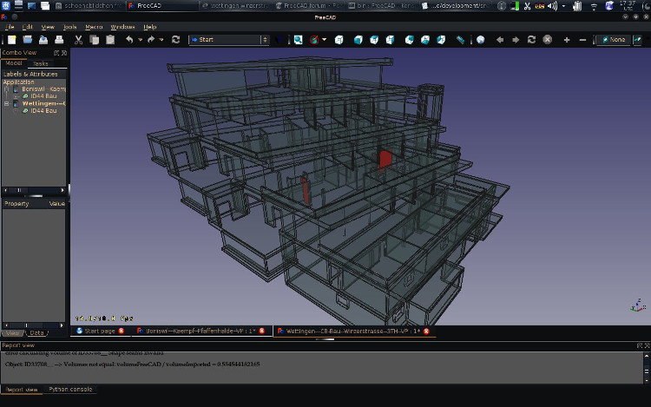Click the Refresh icon beside redo
Screen dimensions: 651x407
pyautogui.click(x=176, y=40)
